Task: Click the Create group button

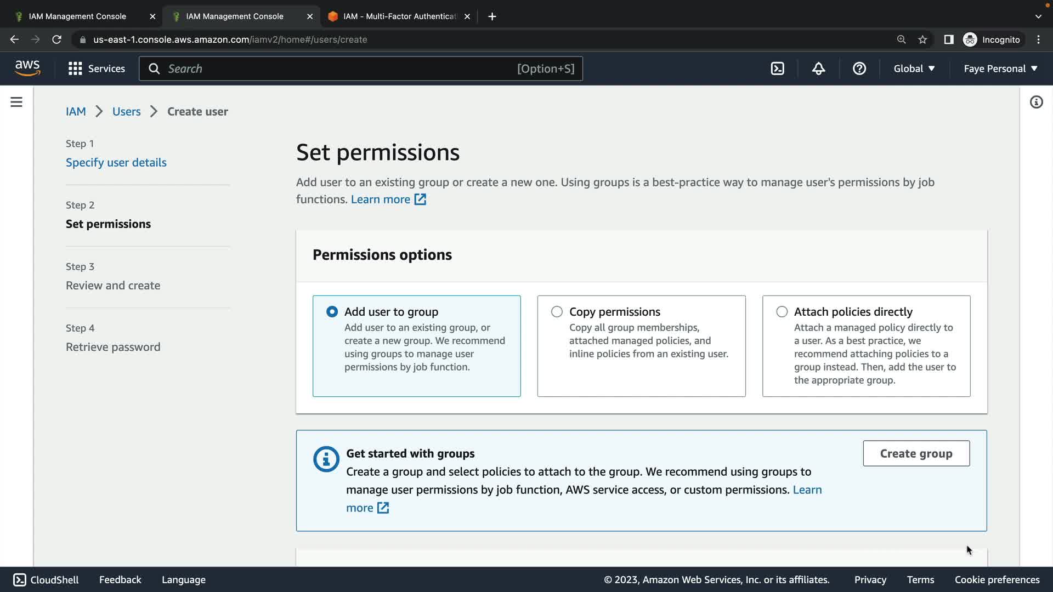Action: click(916, 453)
